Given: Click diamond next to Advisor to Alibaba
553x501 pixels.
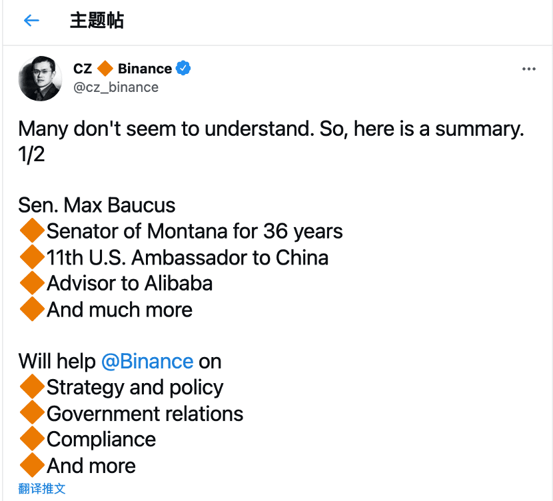Looking at the screenshot, I should click(32, 283).
